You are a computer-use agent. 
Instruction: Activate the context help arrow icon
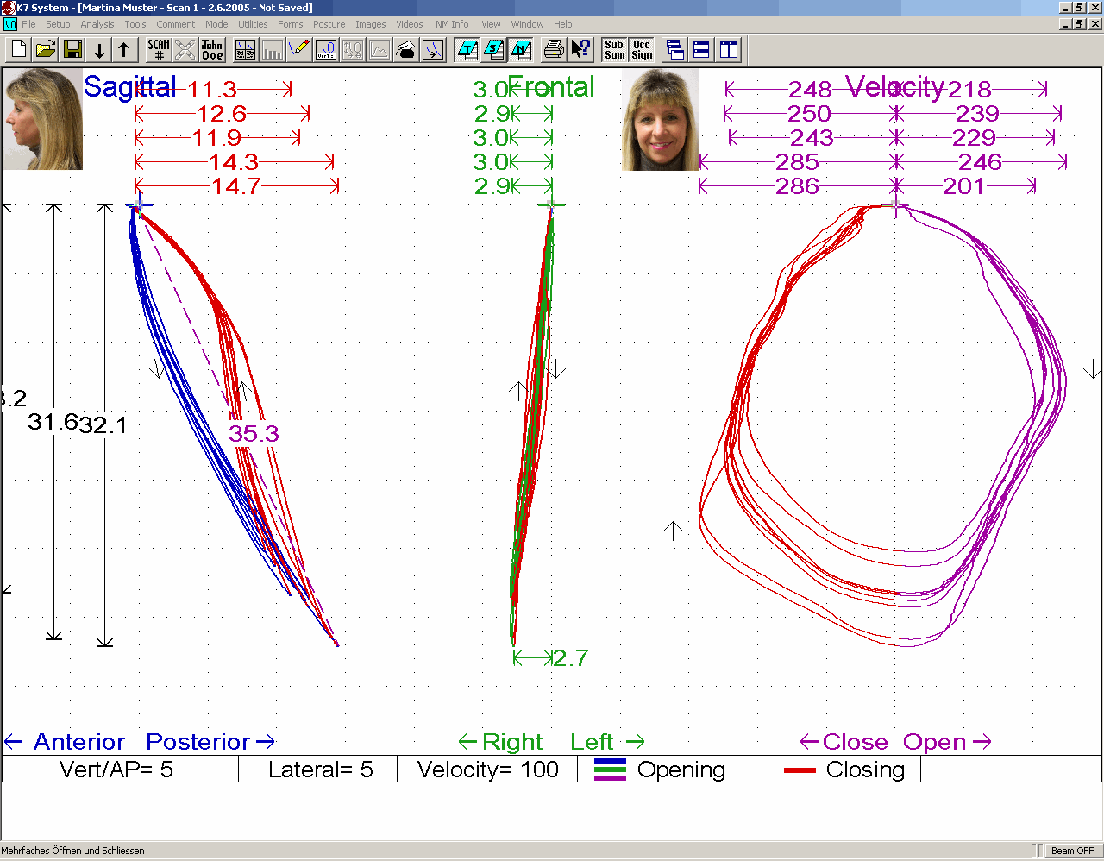[580, 50]
